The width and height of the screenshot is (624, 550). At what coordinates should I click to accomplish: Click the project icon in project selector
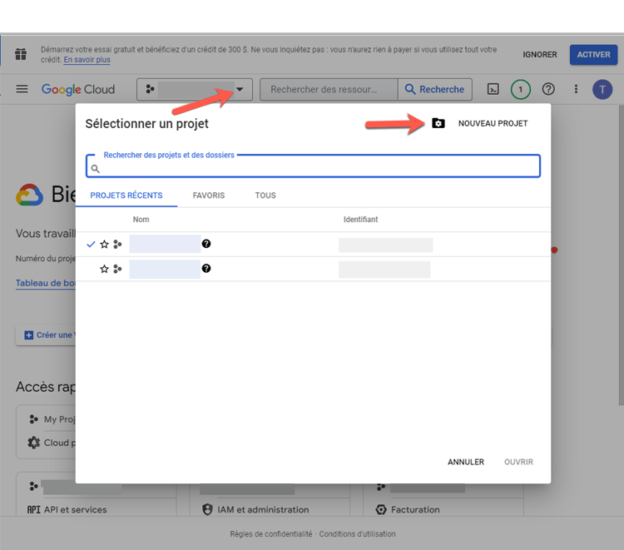click(150, 89)
